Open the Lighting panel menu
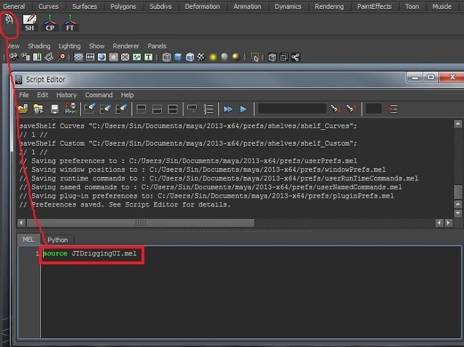The height and width of the screenshot is (347, 464). [70, 46]
